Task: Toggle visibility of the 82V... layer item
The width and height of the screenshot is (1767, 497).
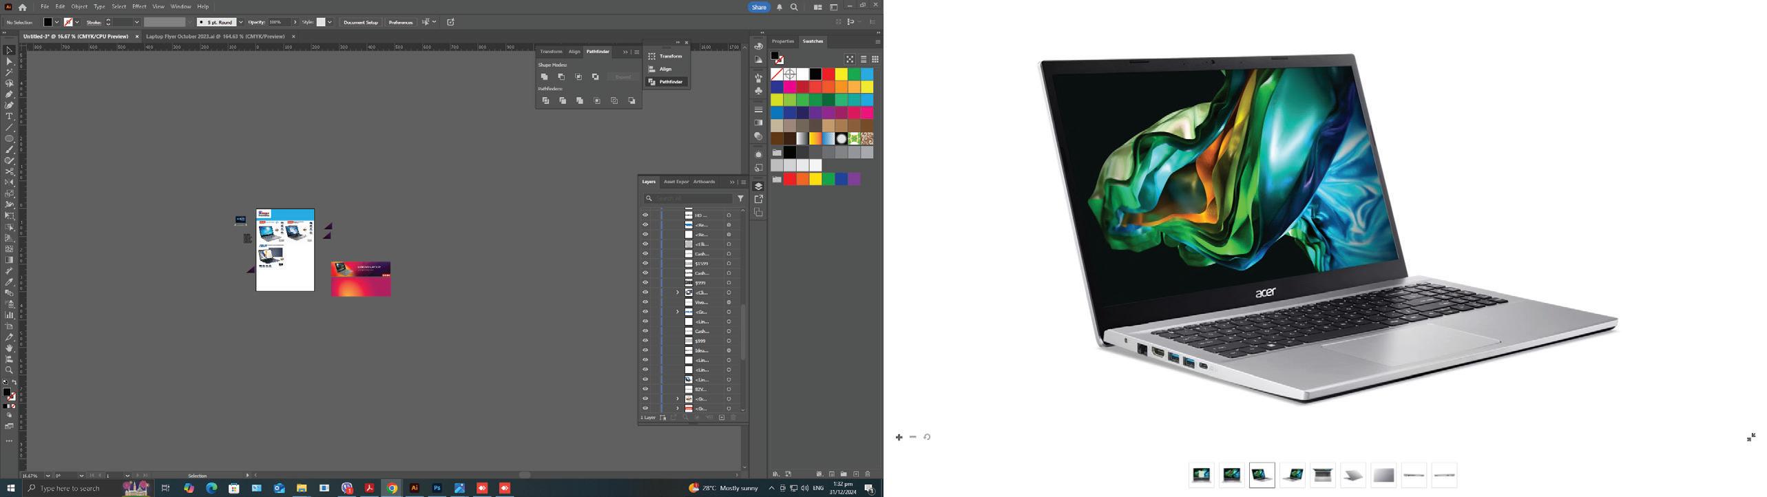Action: click(645, 389)
